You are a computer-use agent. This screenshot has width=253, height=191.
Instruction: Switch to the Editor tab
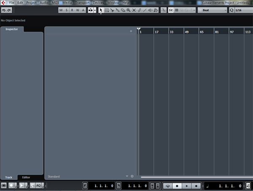pyautogui.click(x=26, y=178)
